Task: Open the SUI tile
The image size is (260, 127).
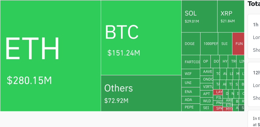Action: (x=225, y=44)
